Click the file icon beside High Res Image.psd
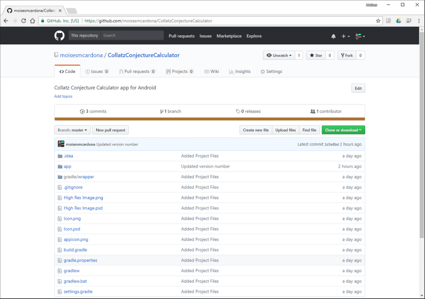This screenshot has width=425, height=299. [x=60, y=208]
